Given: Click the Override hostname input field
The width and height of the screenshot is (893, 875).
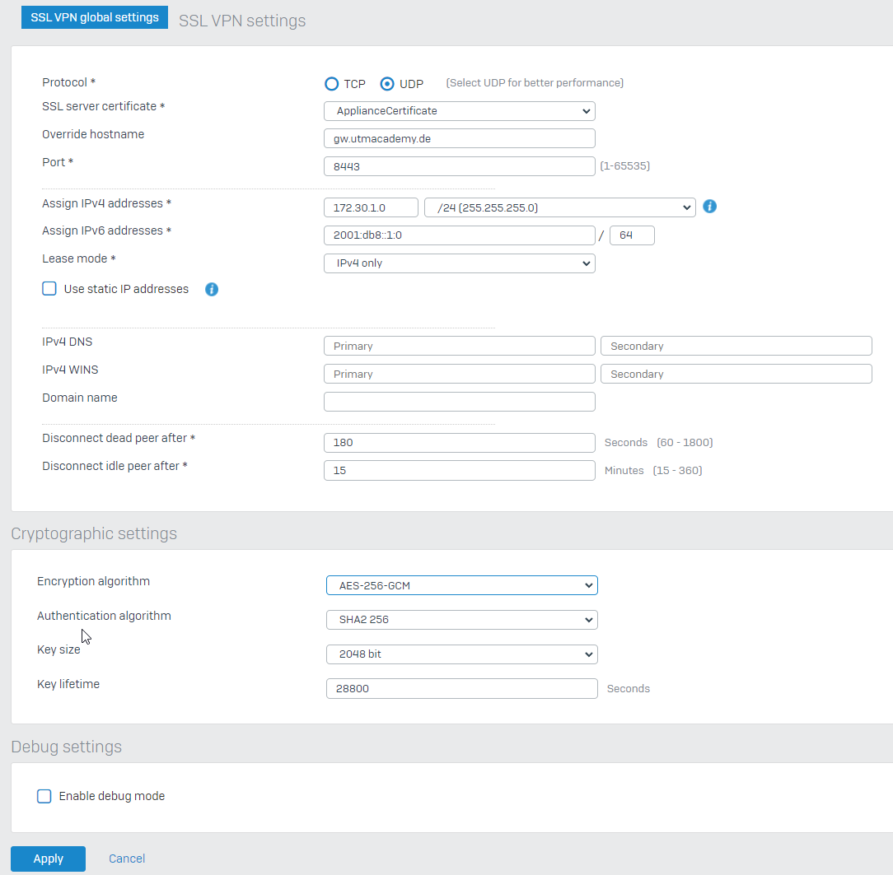Looking at the screenshot, I should pyautogui.click(x=459, y=137).
